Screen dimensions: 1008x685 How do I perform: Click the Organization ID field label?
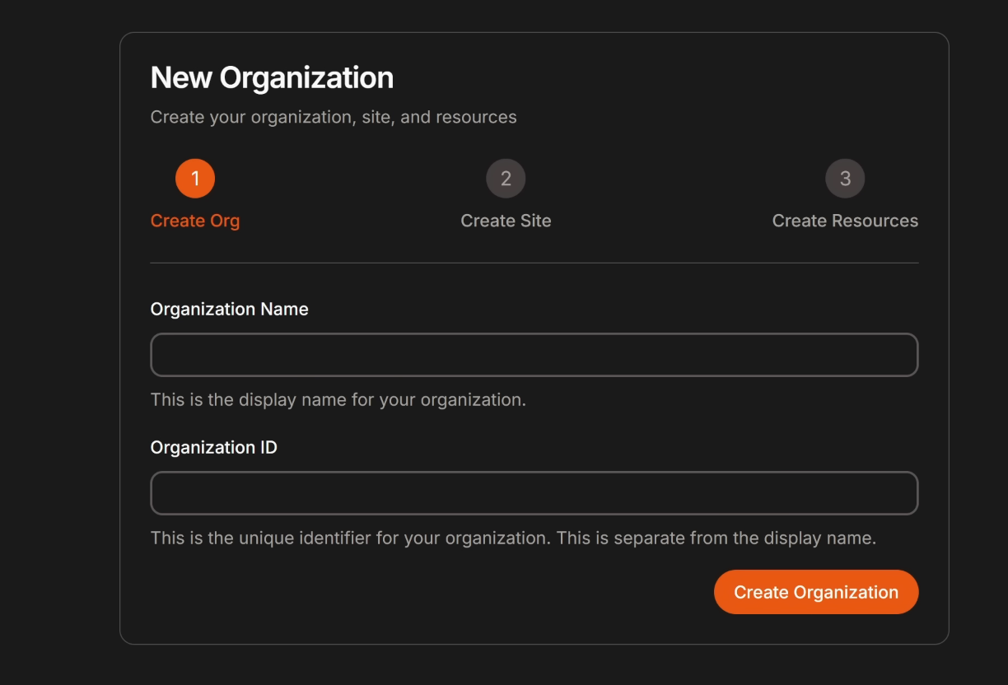[x=214, y=448]
